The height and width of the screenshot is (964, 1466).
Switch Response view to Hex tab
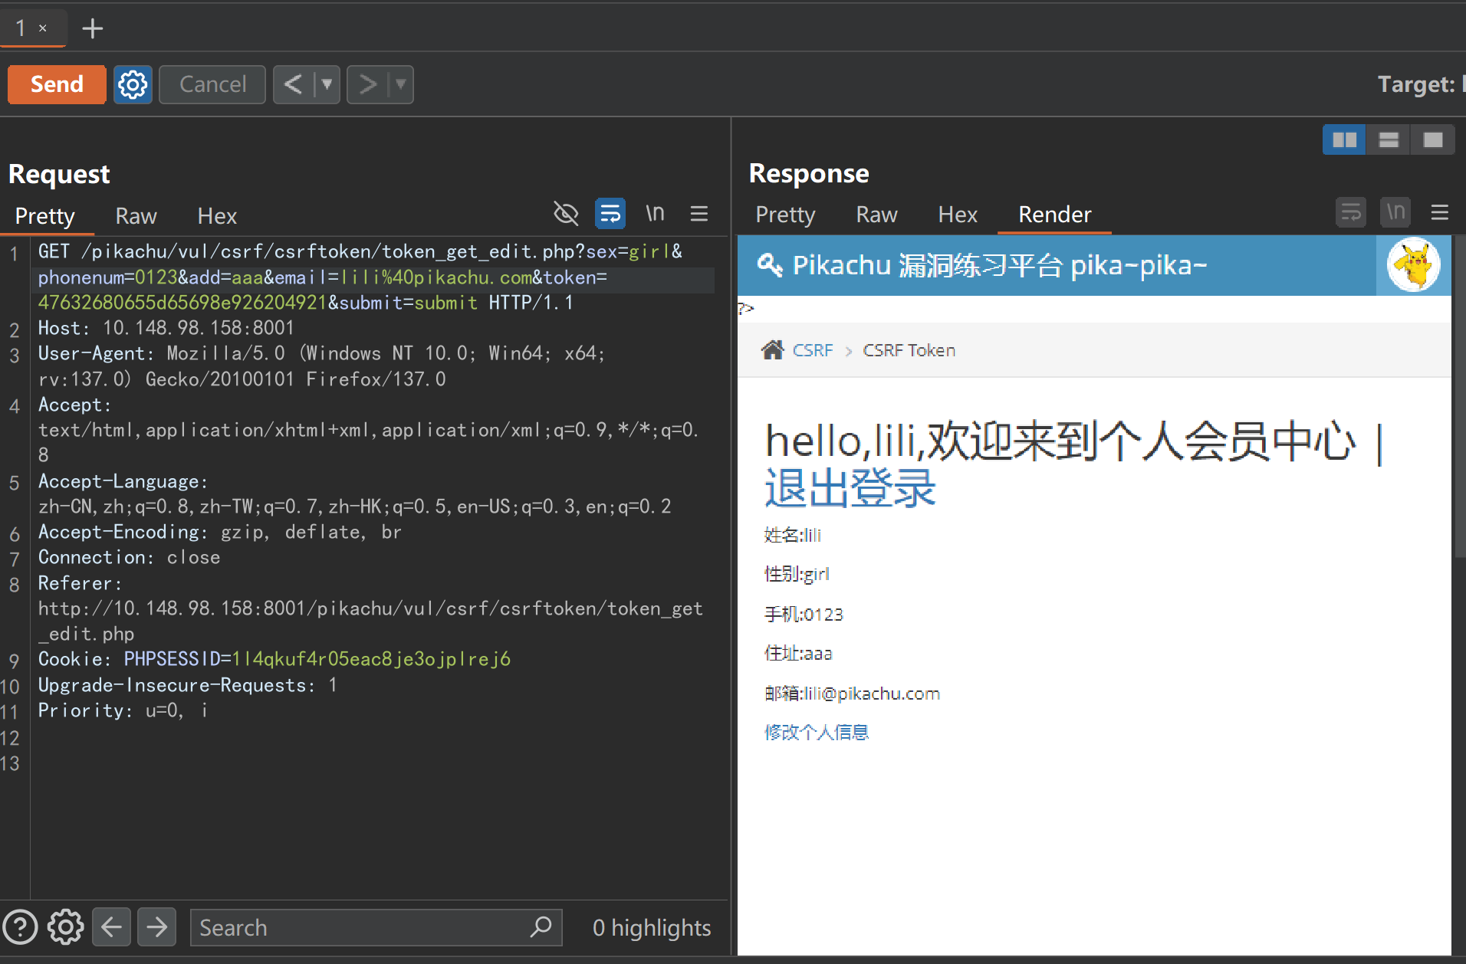click(x=958, y=215)
